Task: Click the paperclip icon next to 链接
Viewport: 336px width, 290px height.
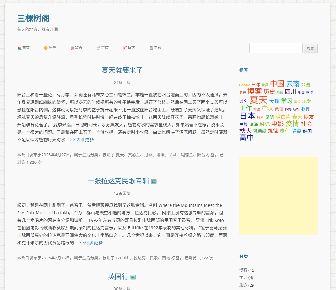Action: pyautogui.click(x=99, y=48)
